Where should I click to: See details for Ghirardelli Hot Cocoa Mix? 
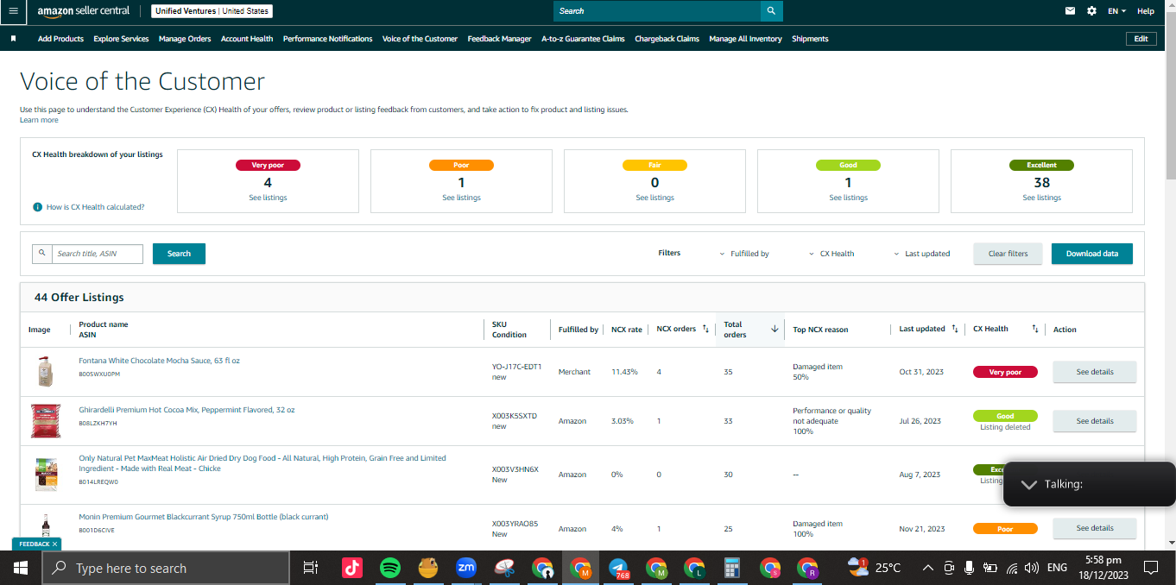(x=1095, y=421)
